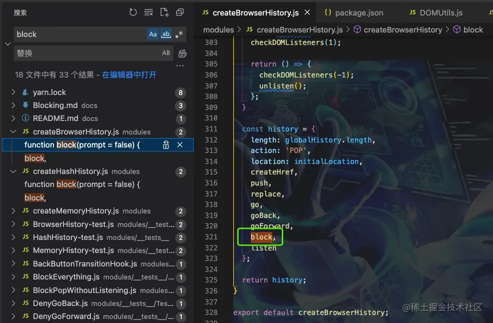Click yarn.lock file icon
Image resolution: width=493 pixels, height=323 pixels.
25,92
